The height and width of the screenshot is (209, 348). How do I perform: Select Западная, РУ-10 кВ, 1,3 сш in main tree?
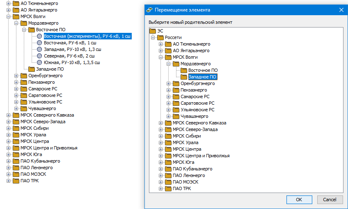click(73, 49)
